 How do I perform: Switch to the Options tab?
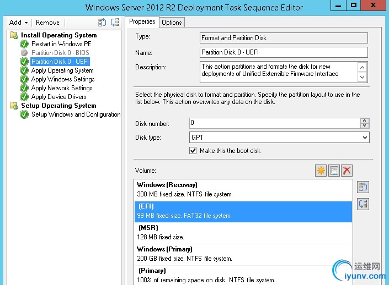pyautogui.click(x=172, y=23)
